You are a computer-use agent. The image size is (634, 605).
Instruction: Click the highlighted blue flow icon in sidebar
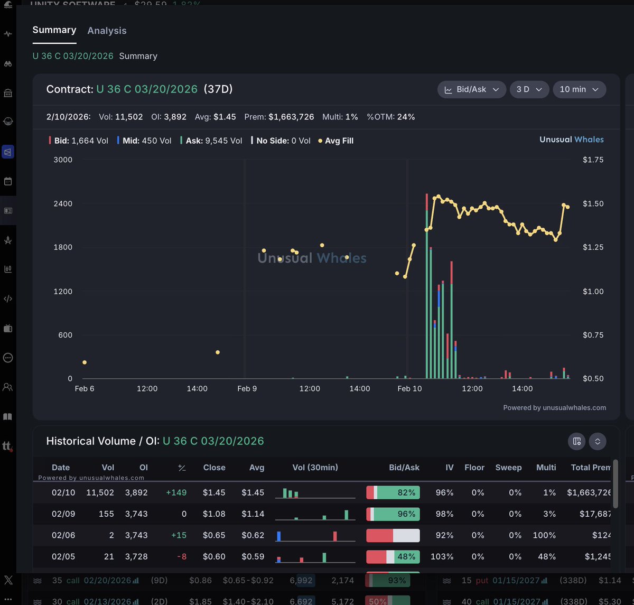point(7,152)
